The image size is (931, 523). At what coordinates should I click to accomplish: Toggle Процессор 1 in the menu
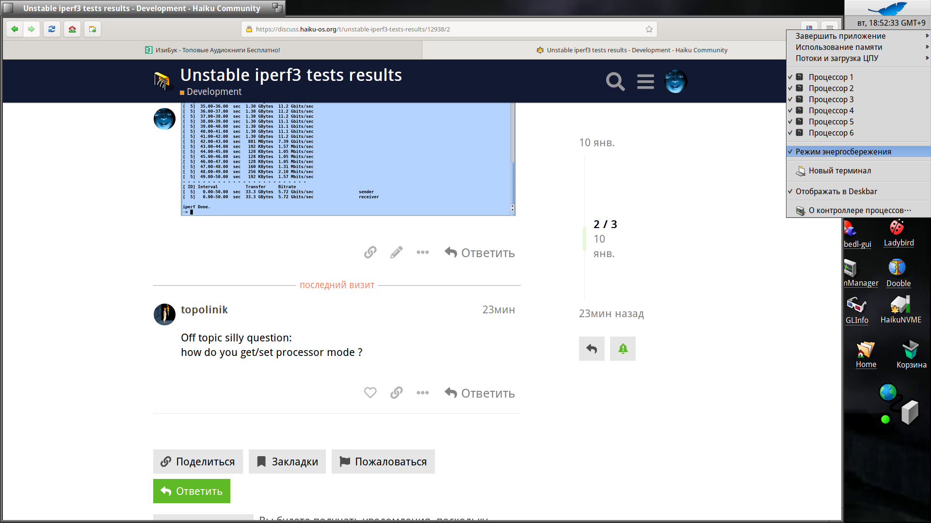(858, 77)
